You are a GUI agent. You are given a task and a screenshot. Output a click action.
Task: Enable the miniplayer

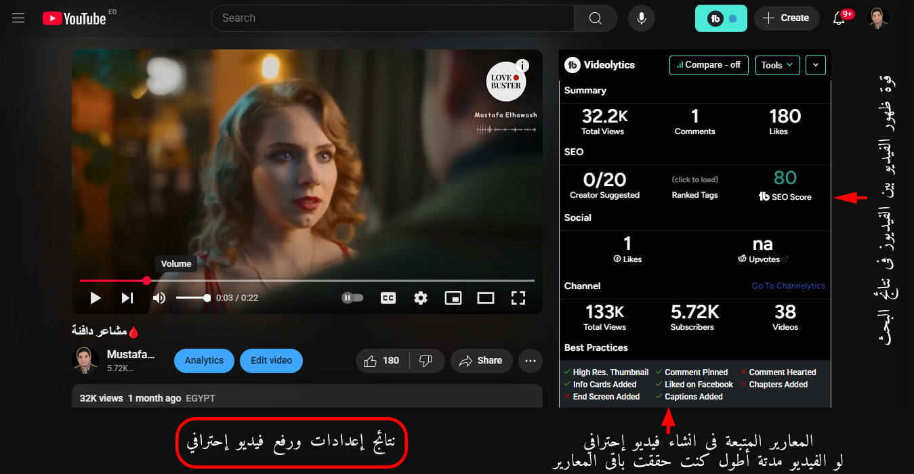(x=453, y=298)
